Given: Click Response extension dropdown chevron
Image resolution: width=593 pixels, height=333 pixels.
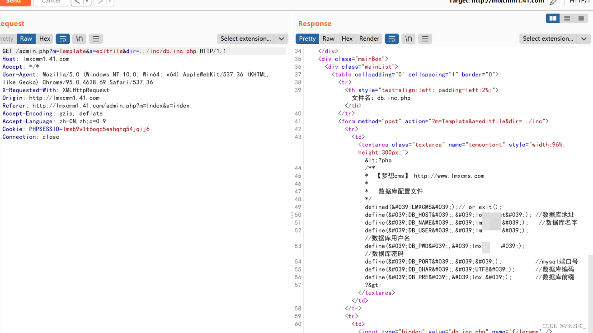Looking at the screenshot, I should point(584,39).
